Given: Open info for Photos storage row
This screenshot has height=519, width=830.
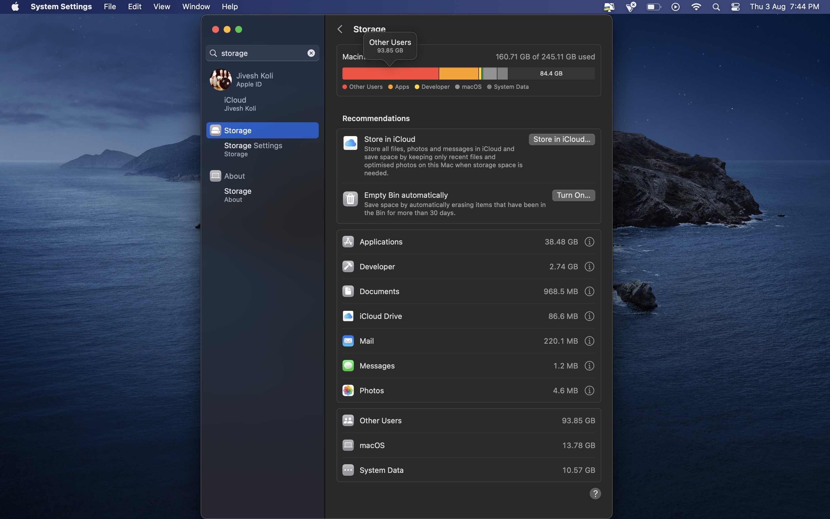Looking at the screenshot, I should click(589, 391).
